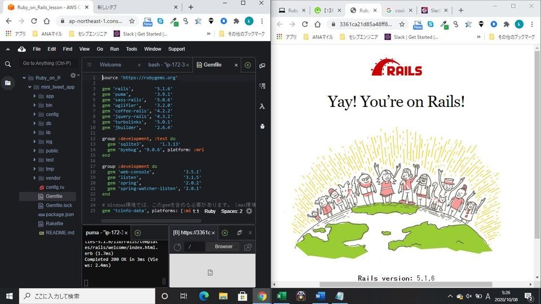Show more bookmarks chevron in left Chrome
This screenshot has height=304, width=541.
tap(209, 34)
